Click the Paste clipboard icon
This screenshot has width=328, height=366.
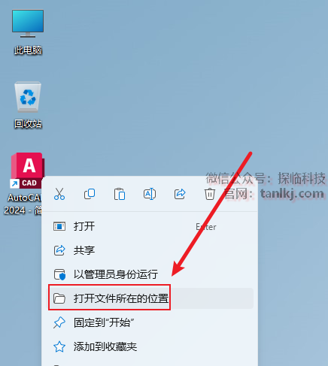120,194
